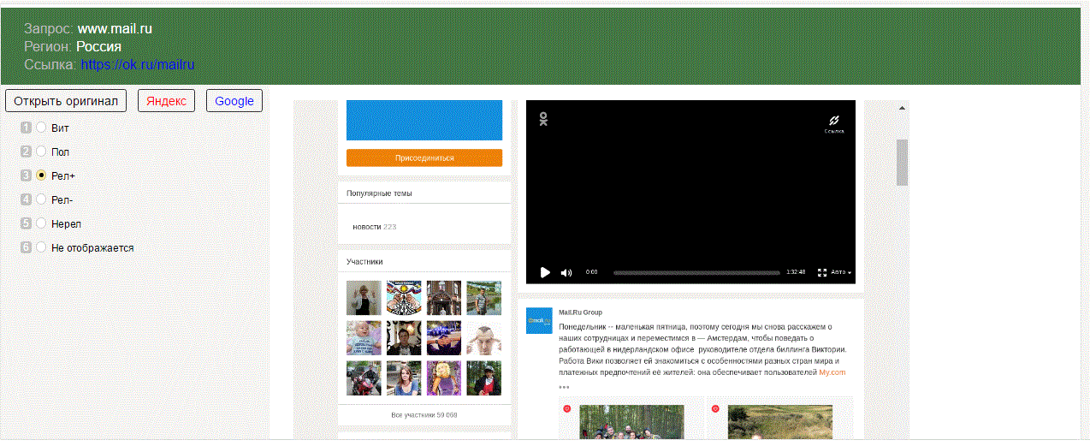Open the forest group photo thumbnail
Screen dimensions: 1090x446
coord(631,421)
